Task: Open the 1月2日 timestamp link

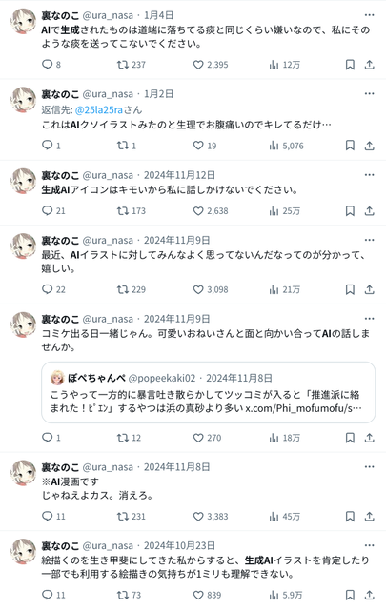Action: click(x=158, y=94)
